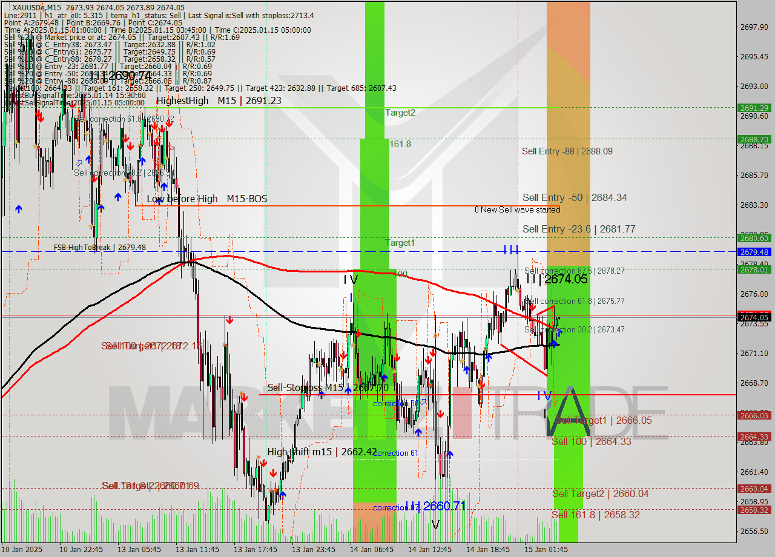Select the '13 Jan 11:45' time label
Viewport: 775px width, 557px height.
coord(197,549)
